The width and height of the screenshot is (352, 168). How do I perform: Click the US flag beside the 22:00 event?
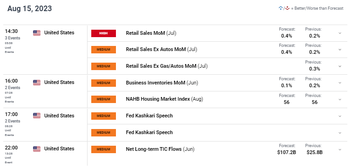click(37, 149)
